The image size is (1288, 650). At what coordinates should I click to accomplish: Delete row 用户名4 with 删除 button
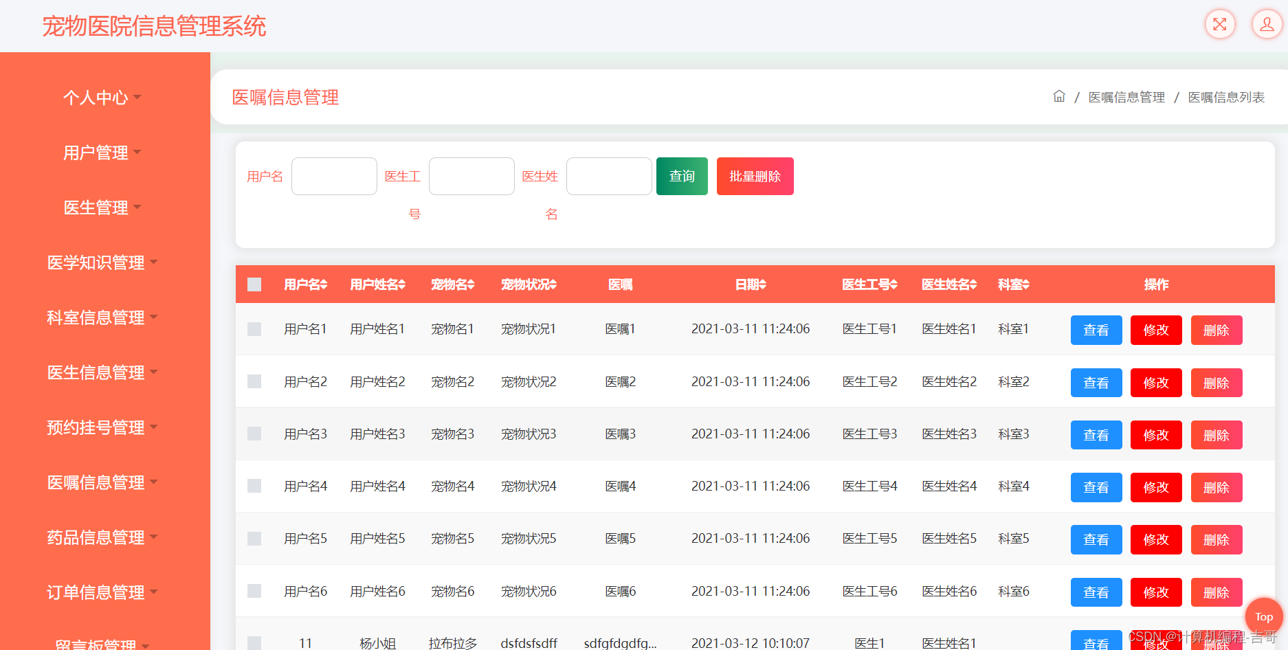pyautogui.click(x=1217, y=487)
